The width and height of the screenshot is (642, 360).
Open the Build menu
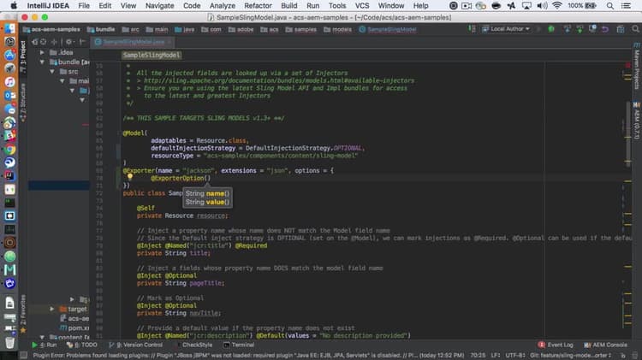click(x=289, y=6)
